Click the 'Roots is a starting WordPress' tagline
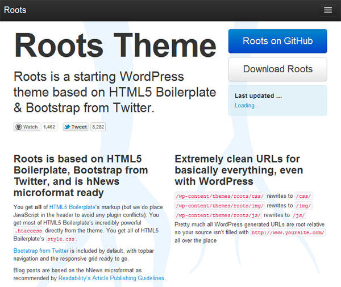This screenshot has width=341, height=287. pos(115,92)
